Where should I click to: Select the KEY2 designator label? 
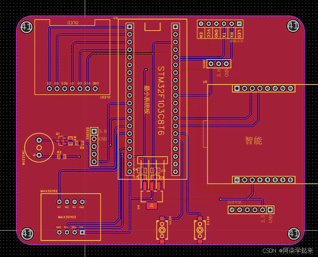[208, 221]
